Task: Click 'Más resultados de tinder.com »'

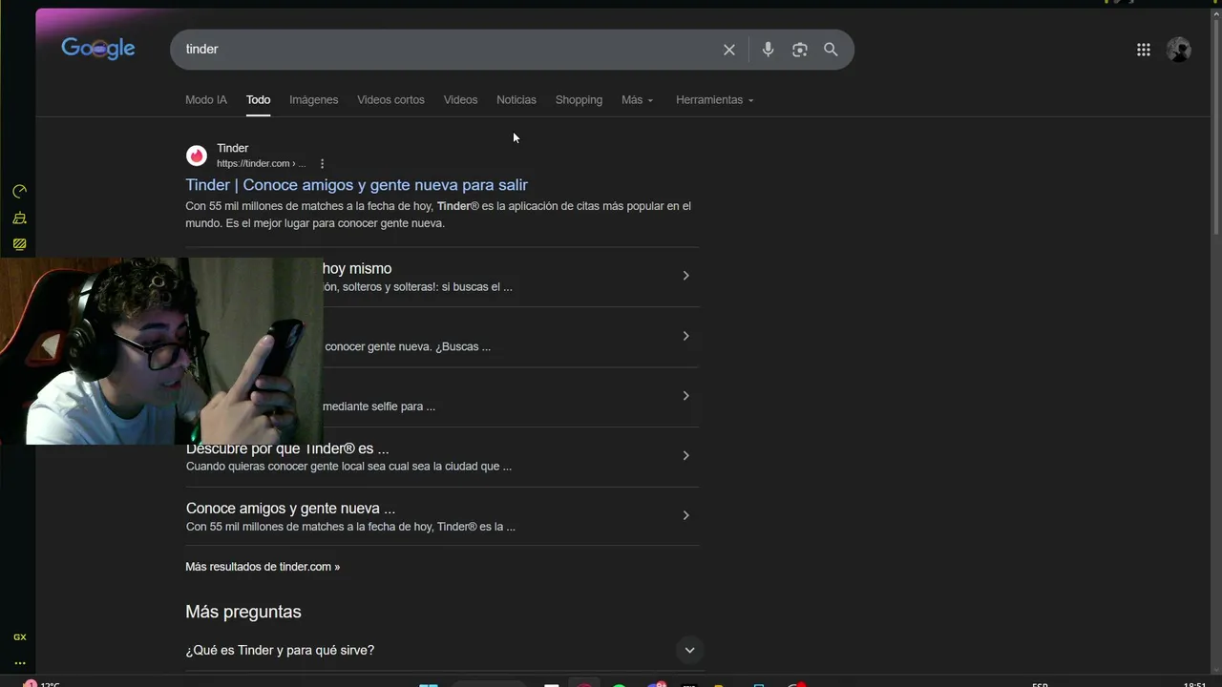Action: tap(263, 567)
